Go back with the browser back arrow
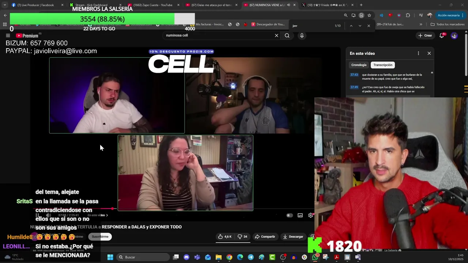 5,15
